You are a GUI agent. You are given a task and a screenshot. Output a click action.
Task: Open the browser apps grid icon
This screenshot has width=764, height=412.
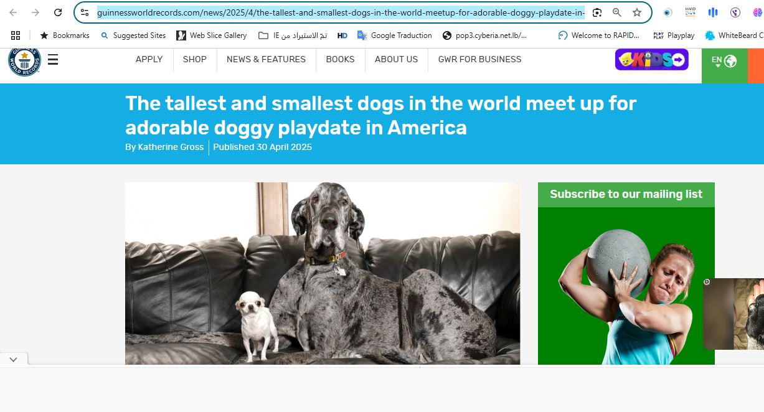[16, 35]
